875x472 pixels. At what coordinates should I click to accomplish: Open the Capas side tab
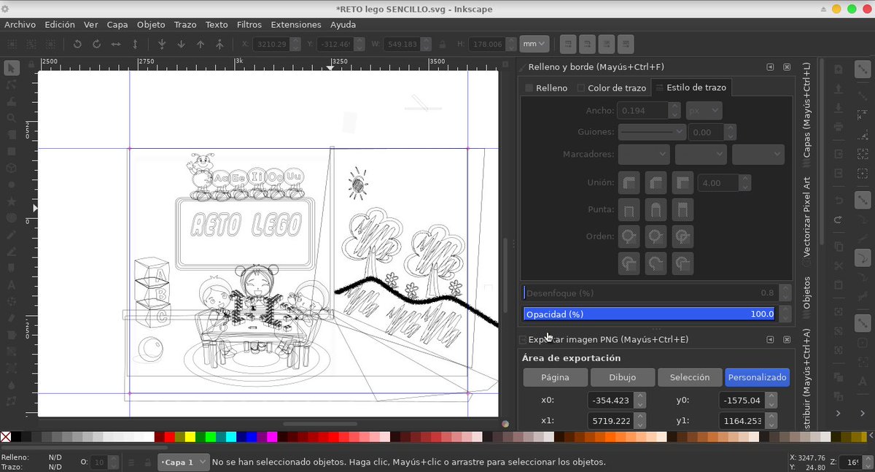pyautogui.click(x=806, y=110)
